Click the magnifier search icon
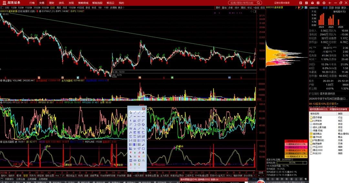Image resolution: width=349 pixels, height=183 pixels. pyautogui.click(x=259, y=3)
